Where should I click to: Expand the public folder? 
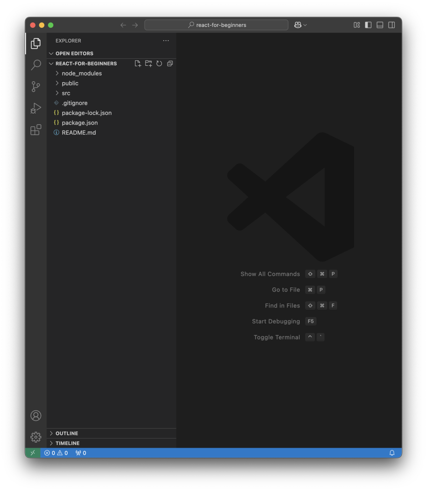(111, 84)
